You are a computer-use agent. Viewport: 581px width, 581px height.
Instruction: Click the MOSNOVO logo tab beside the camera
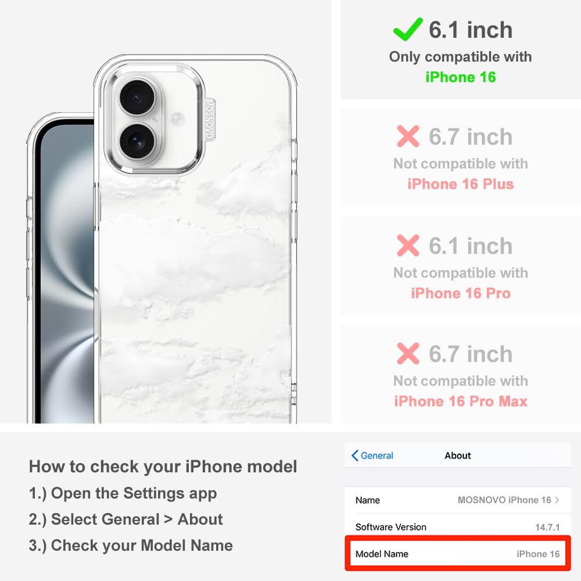pos(210,120)
